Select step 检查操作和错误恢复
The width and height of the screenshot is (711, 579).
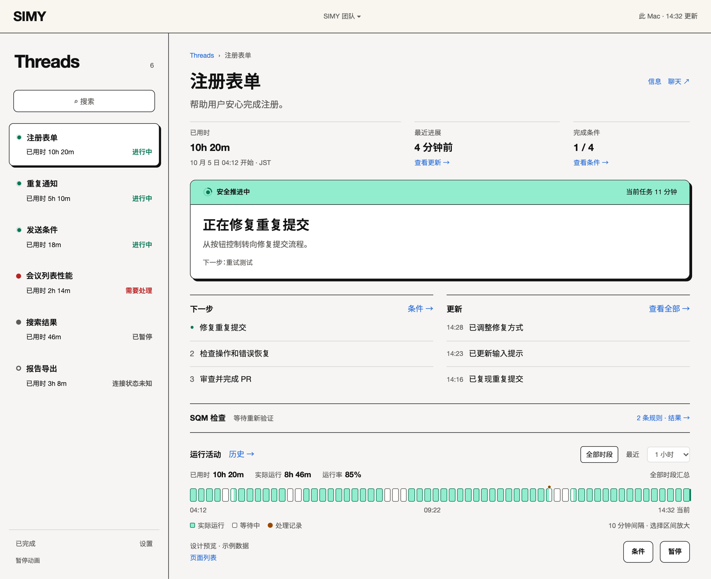click(311, 353)
